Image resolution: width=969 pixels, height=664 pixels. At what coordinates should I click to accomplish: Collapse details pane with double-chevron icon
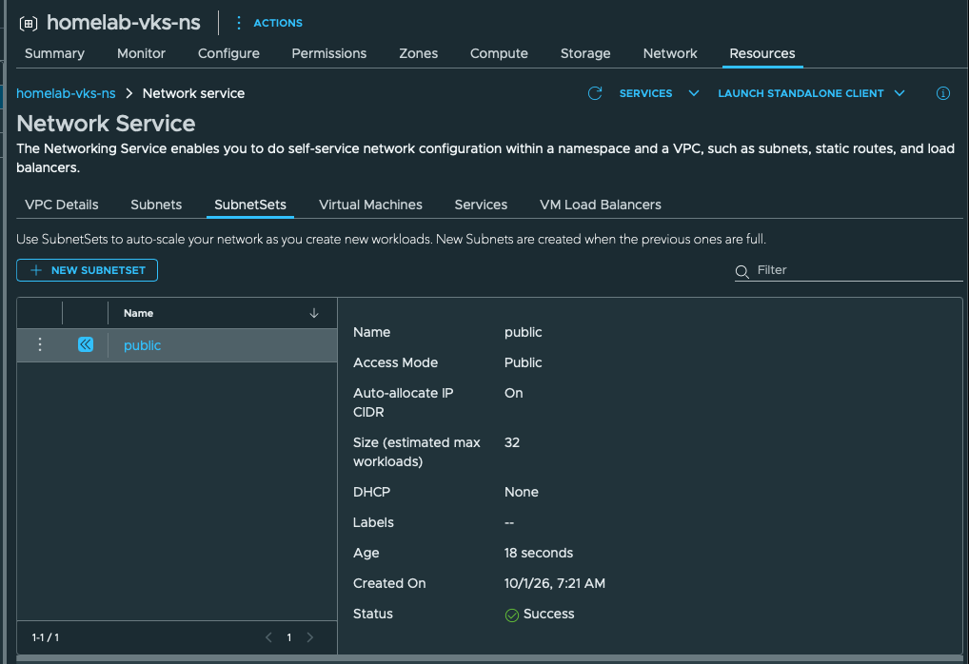[x=86, y=344]
